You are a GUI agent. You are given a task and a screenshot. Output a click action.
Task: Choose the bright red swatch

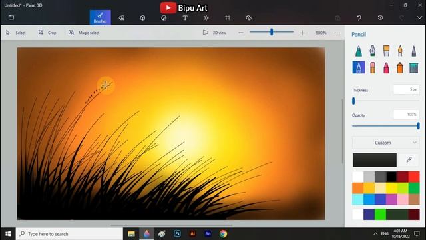414,177
